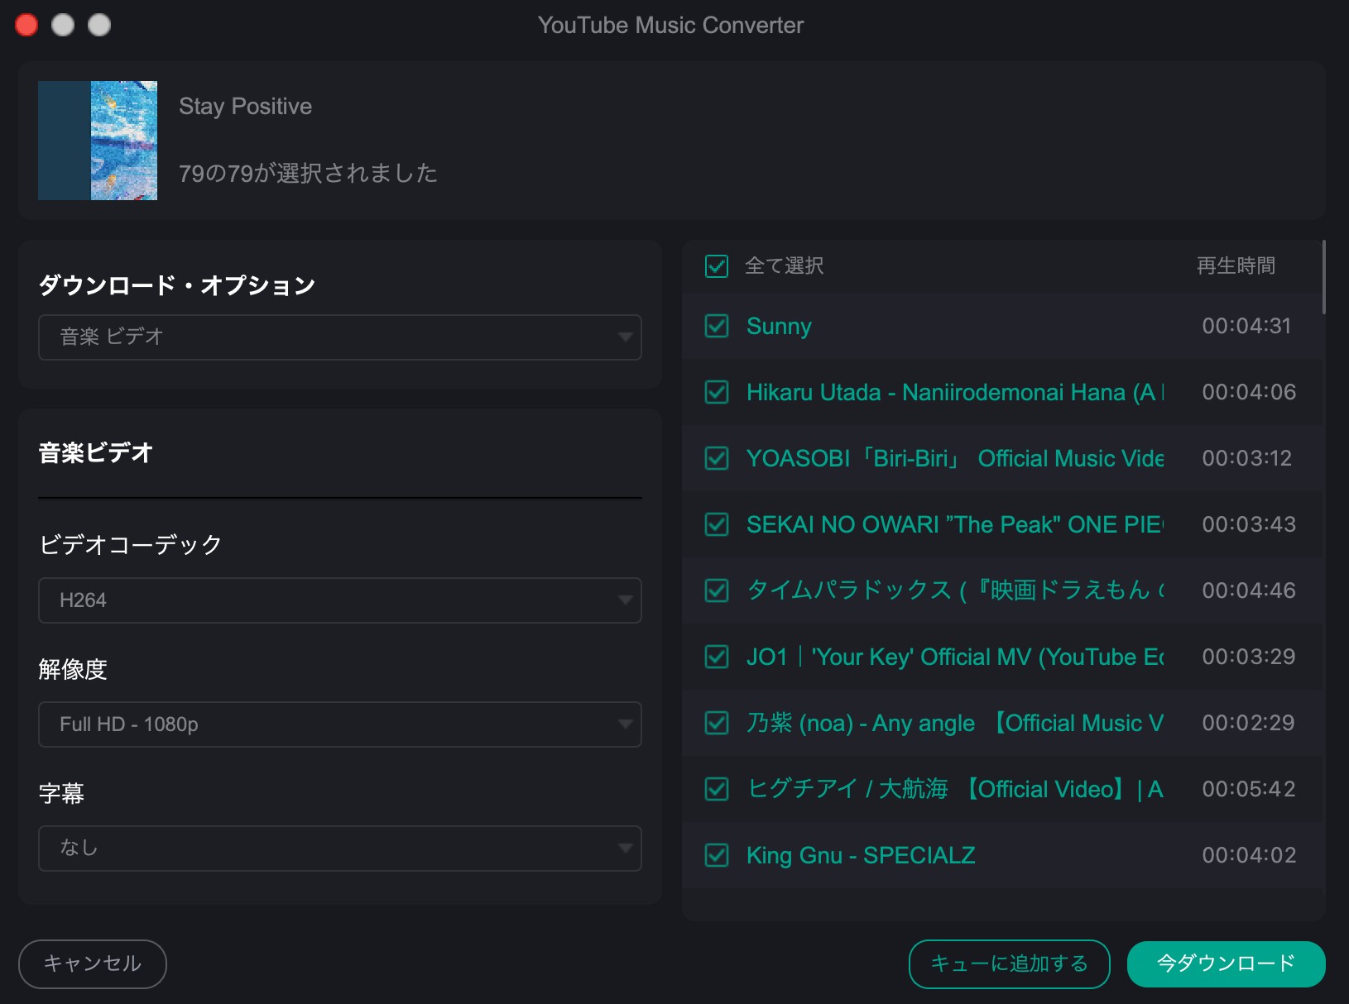
Task: Select SEKAI NO OWARI The Peak title
Action: point(955,524)
